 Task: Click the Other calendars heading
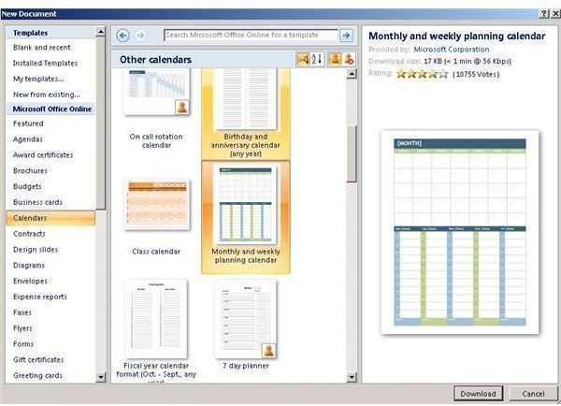[x=155, y=60]
